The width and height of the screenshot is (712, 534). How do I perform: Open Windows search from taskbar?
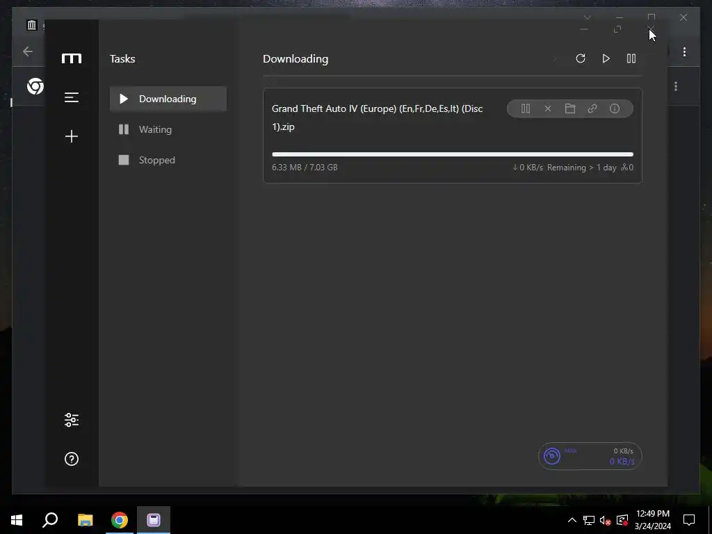click(50, 520)
